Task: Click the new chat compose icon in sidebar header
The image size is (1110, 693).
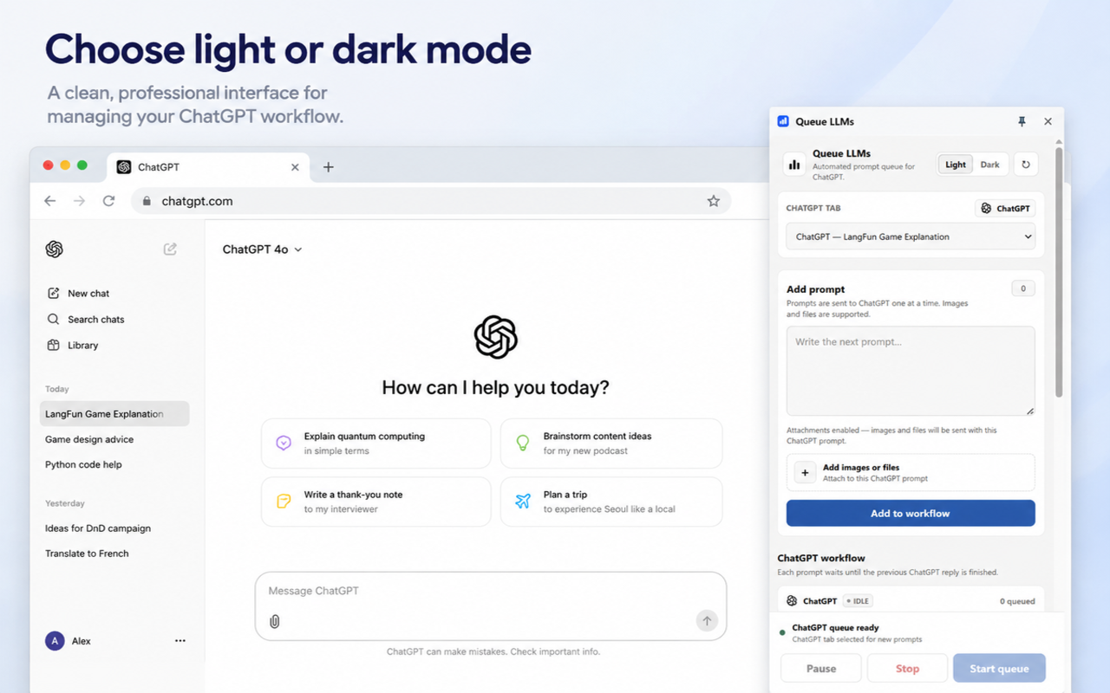Action: [x=170, y=249]
